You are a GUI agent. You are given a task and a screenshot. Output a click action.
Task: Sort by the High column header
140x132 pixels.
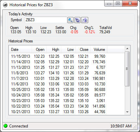click(x=54, y=50)
